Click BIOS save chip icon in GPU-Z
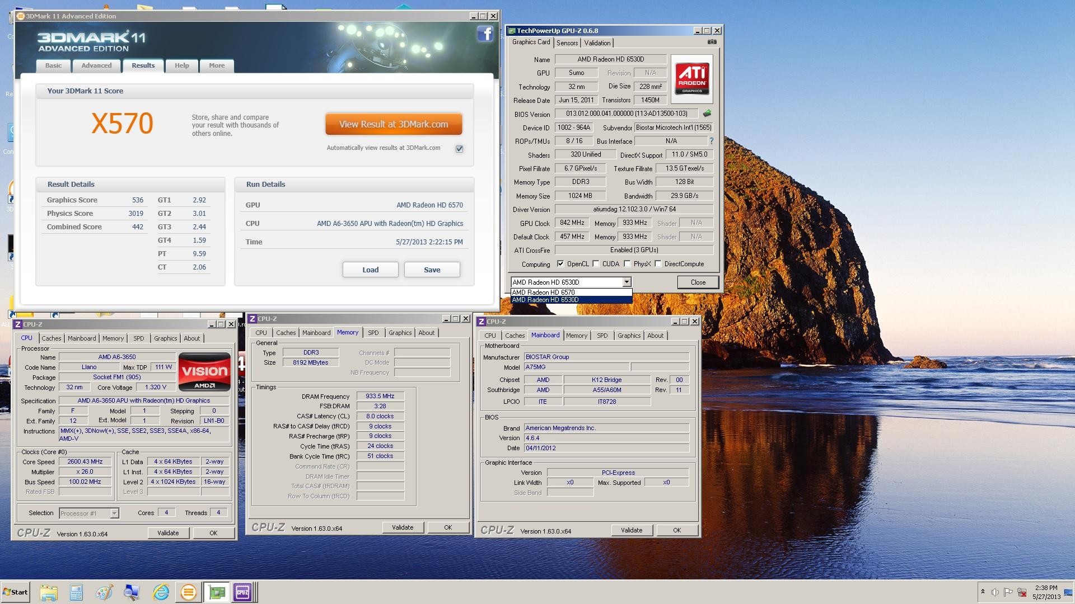This screenshot has width=1075, height=604. [x=707, y=114]
